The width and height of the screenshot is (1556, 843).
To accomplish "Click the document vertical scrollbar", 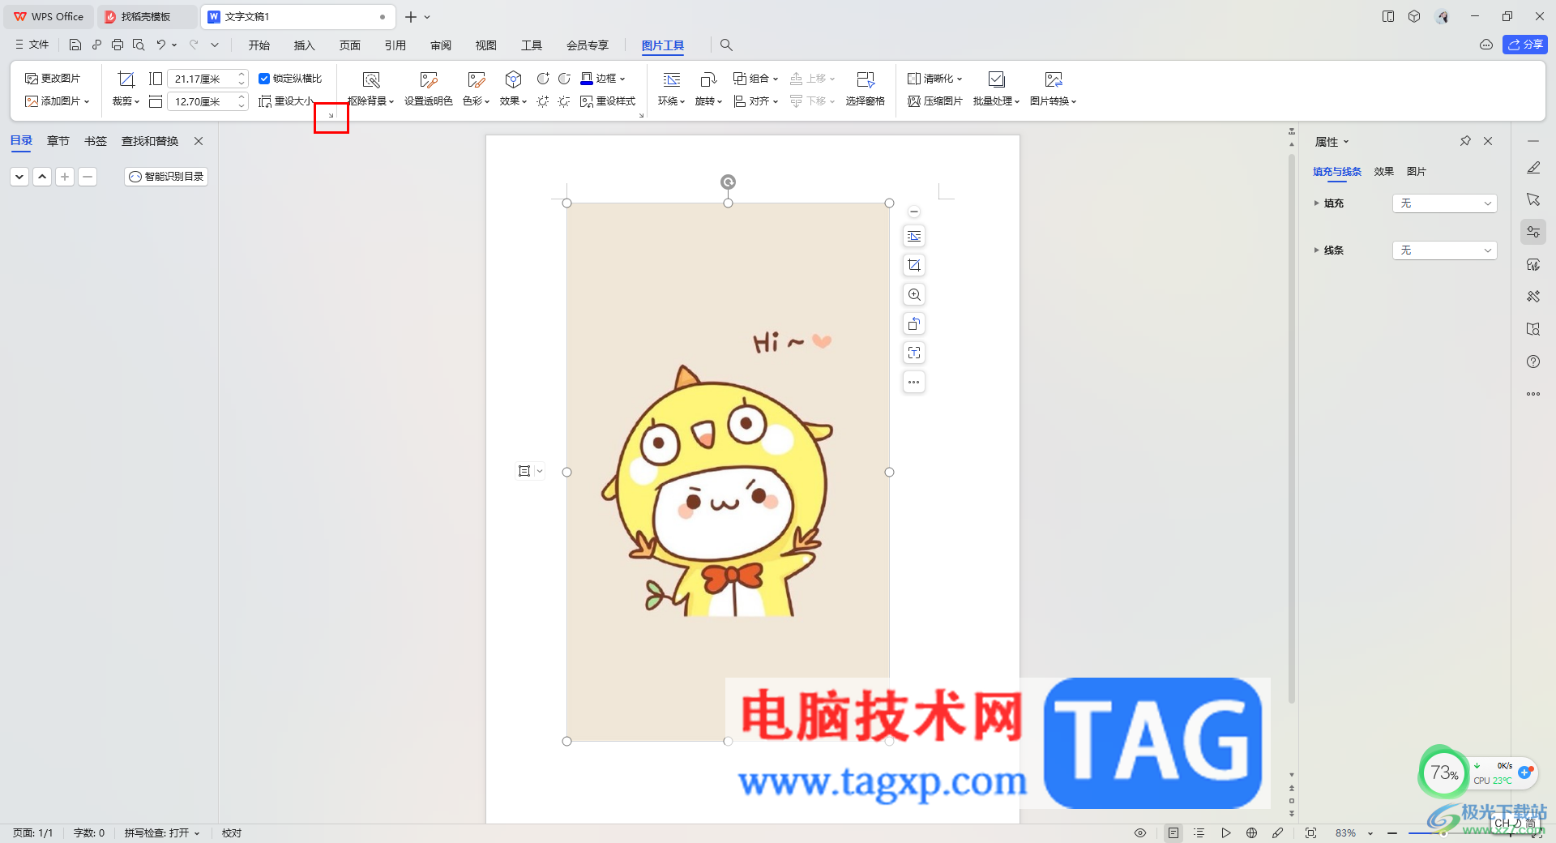I will pyautogui.click(x=1292, y=428).
